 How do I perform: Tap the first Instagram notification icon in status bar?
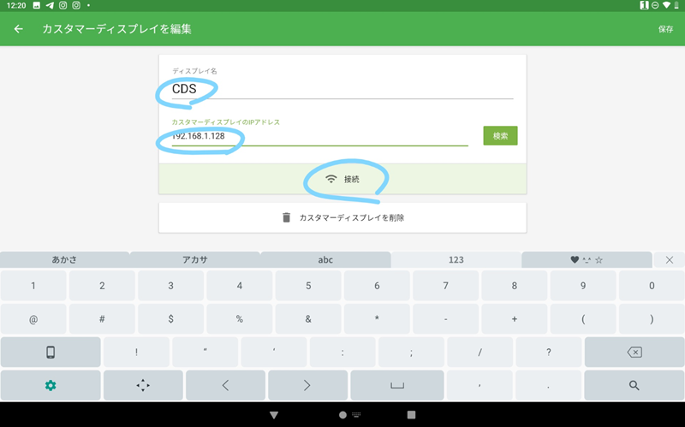tap(63, 5)
